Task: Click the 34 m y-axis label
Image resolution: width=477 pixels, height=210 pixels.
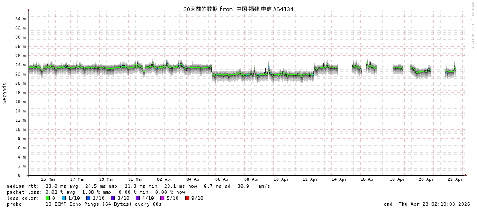Action: pos(20,19)
